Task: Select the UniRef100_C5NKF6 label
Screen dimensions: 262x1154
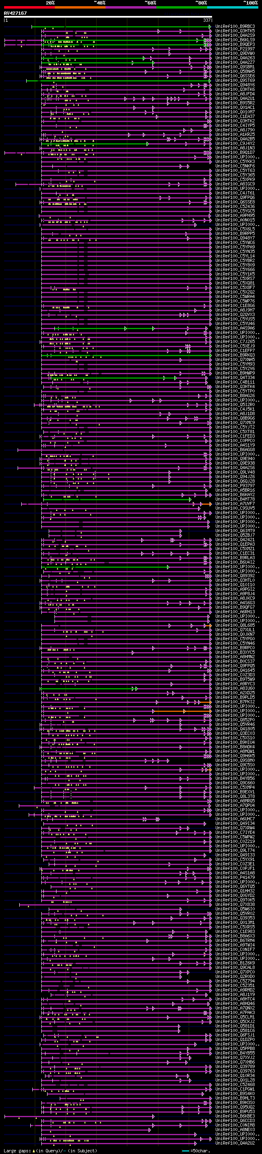Action: pyautogui.click(x=235, y=166)
